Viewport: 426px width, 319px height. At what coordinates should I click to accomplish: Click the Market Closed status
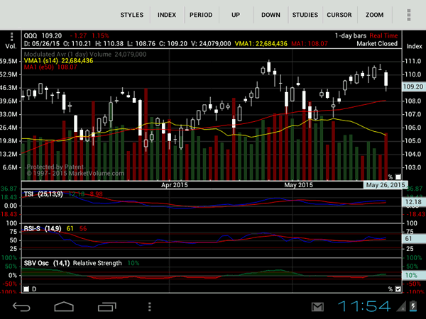point(377,43)
